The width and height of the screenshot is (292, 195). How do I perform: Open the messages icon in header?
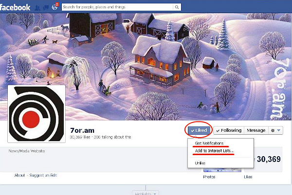(46, 8)
